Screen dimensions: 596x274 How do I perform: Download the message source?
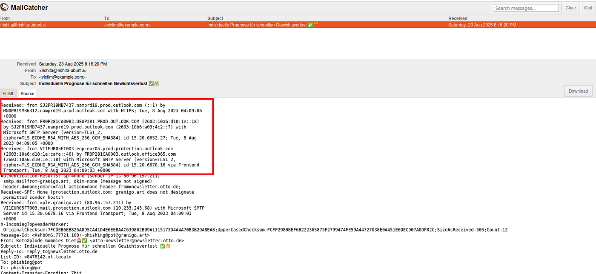click(578, 91)
